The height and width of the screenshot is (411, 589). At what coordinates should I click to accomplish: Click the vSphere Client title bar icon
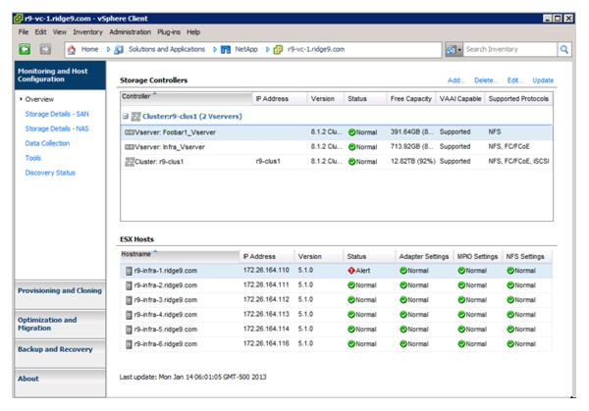tap(18, 18)
